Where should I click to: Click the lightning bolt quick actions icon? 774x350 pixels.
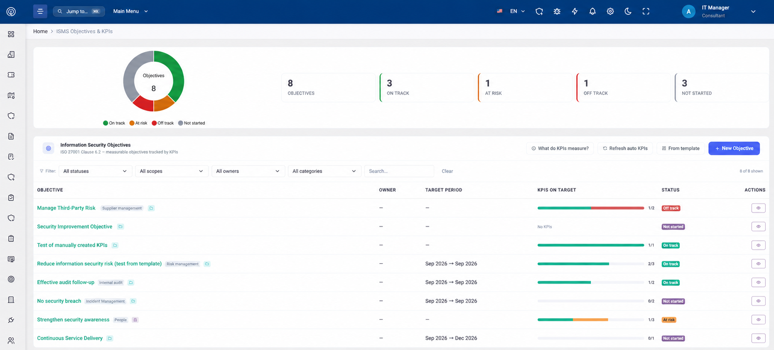(575, 11)
